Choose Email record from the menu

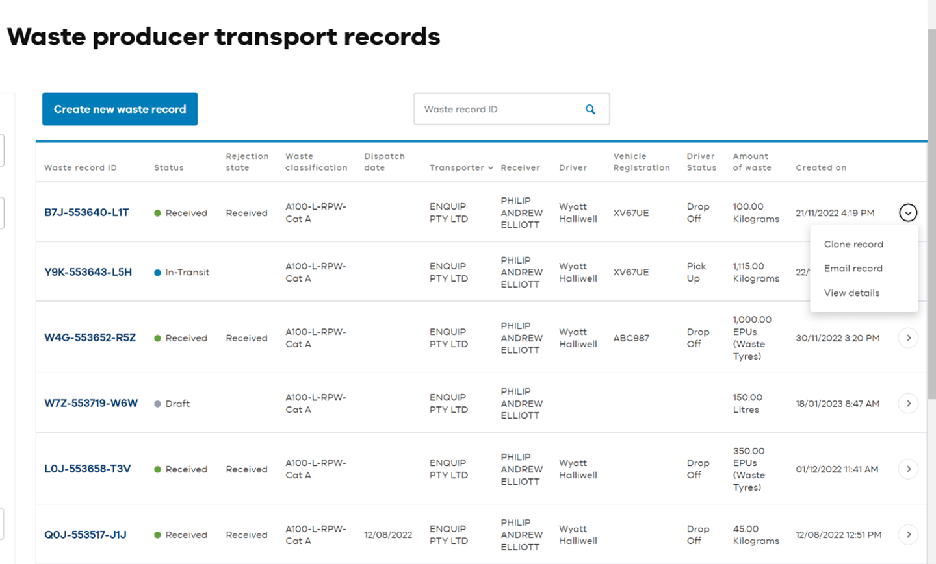[853, 268]
